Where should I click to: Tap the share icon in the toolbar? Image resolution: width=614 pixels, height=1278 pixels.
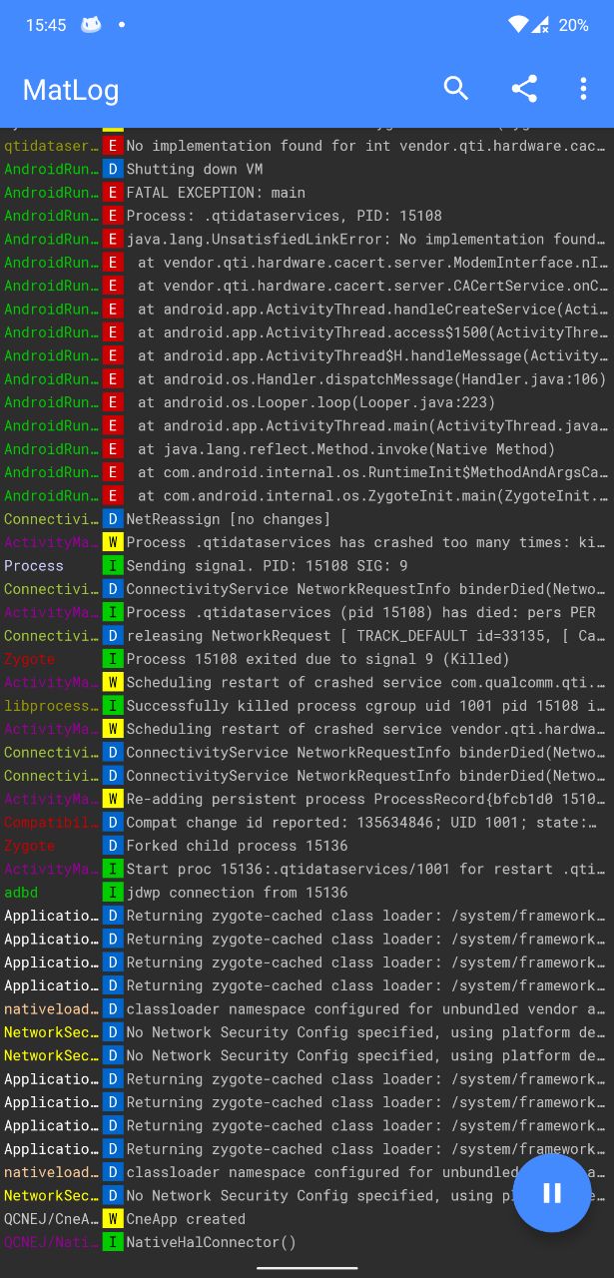pyautogui.click(x=524, y=89)
